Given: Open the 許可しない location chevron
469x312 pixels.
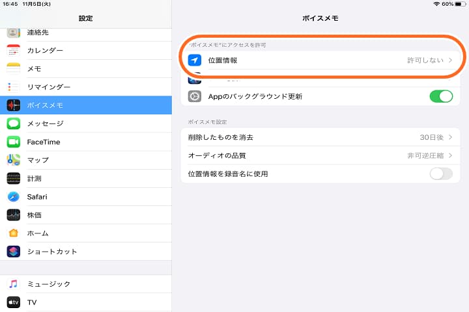Looking at the screenshot, I should [450, 60].
